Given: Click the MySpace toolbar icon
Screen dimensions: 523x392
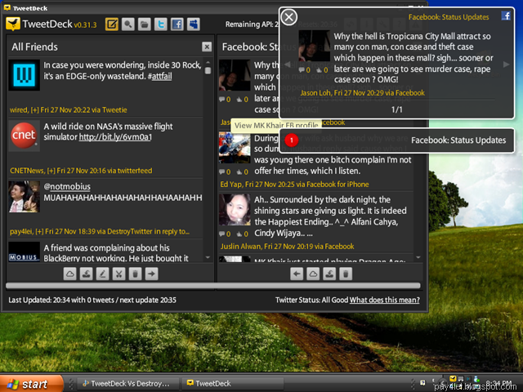Looking at the screenshot, I should pyautogui.click(x=194, y=24).
